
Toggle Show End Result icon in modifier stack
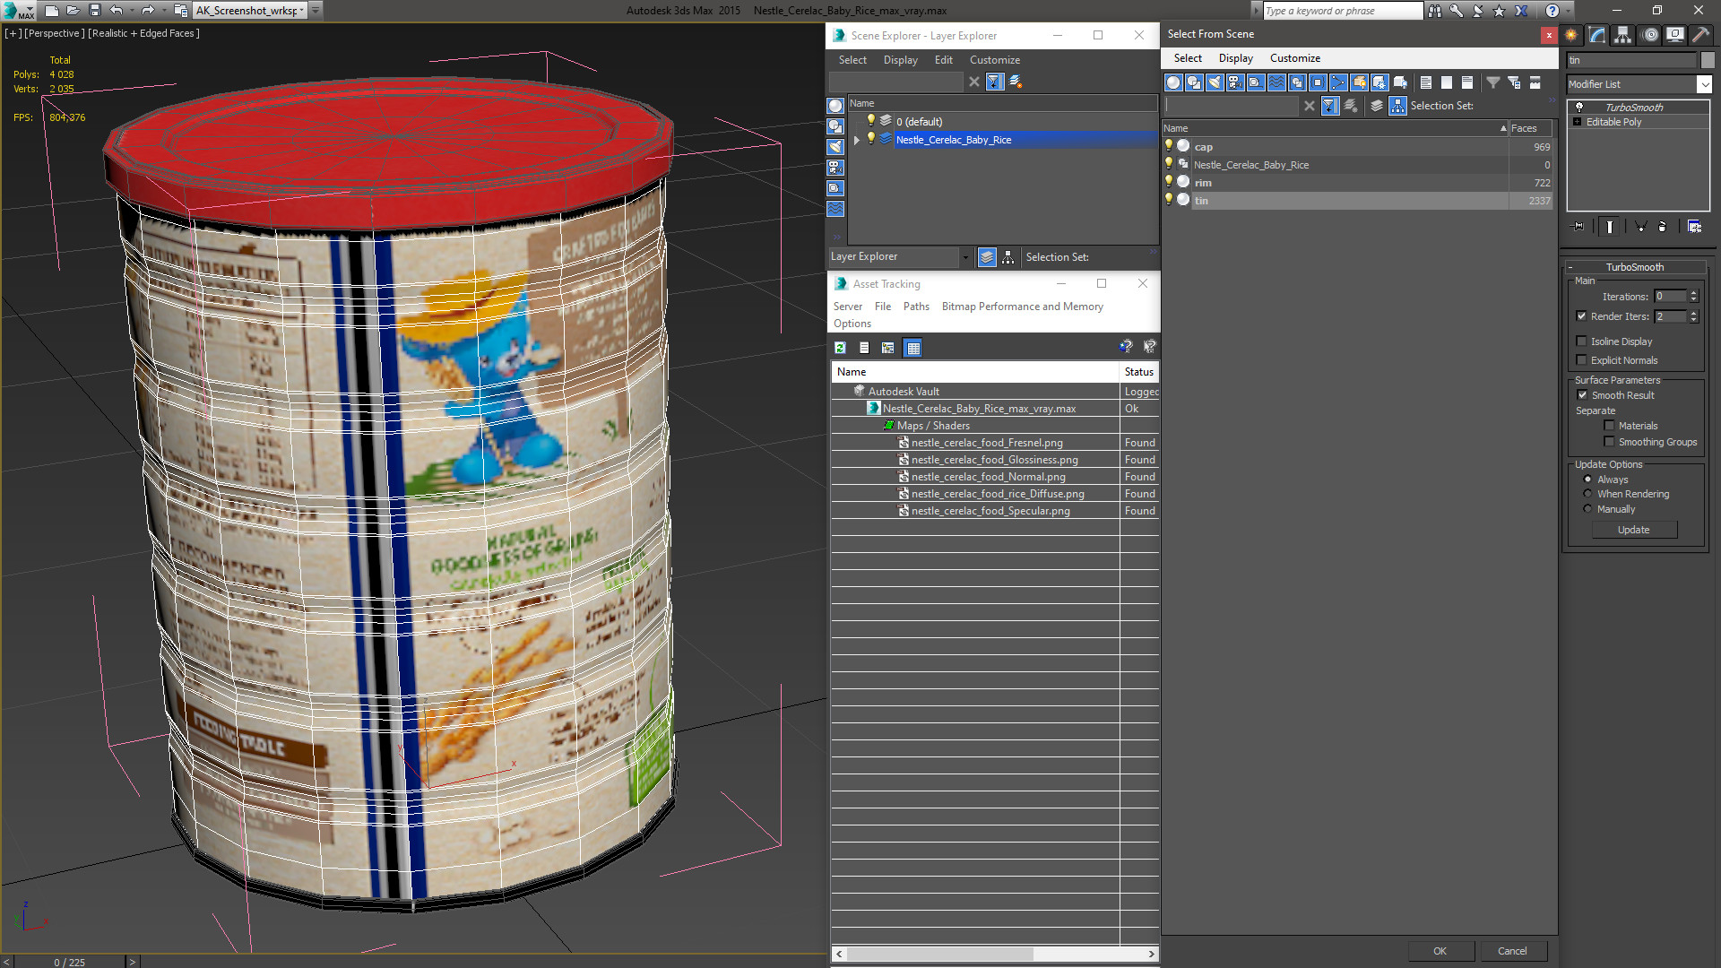click(x=1610, y=227)
